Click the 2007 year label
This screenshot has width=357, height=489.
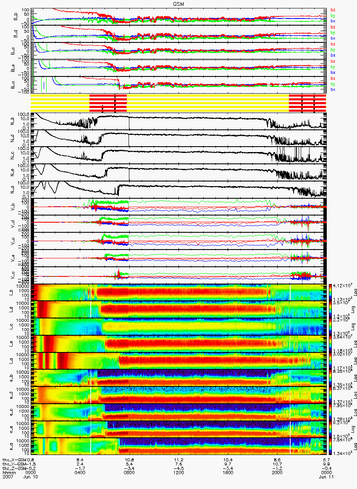7,477
